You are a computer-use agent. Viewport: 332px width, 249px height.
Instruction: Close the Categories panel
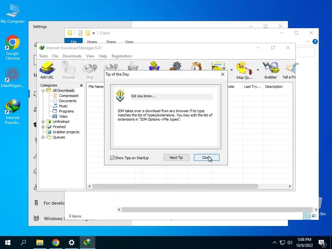pos(81,85)
